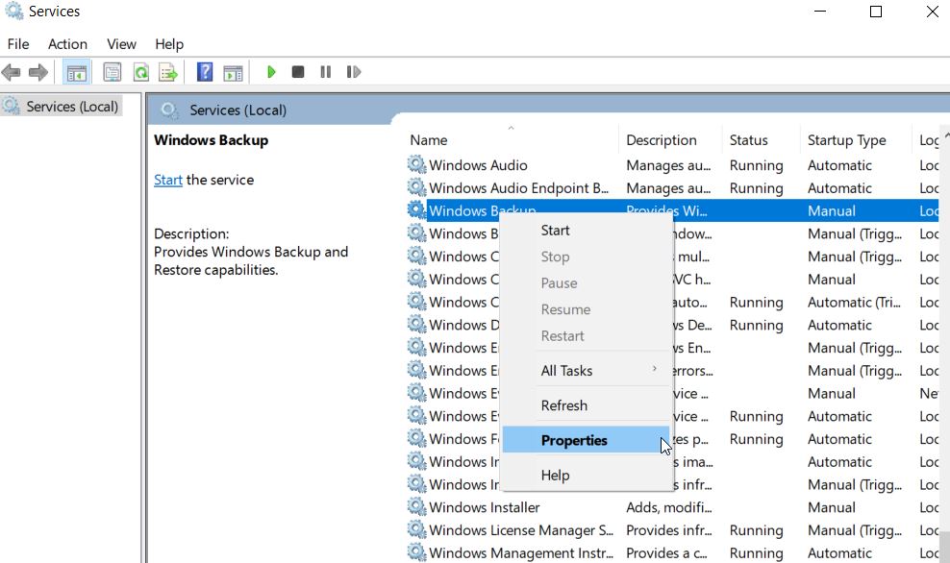950x563 pixels.
Task: Click the Pause Service toolbar icon
Action: [325, 72]
